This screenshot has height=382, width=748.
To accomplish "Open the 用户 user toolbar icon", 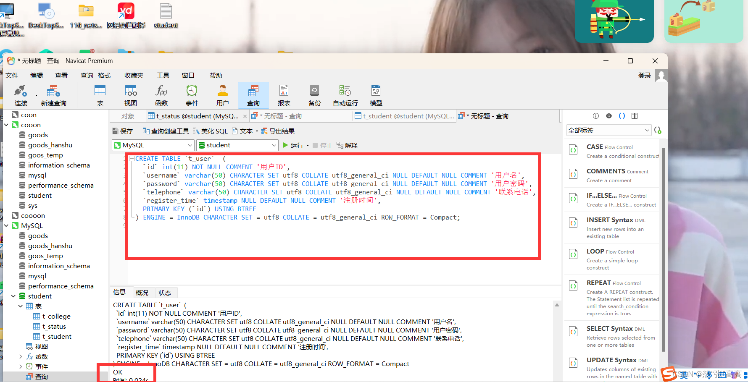I will [x=223, y=95].
